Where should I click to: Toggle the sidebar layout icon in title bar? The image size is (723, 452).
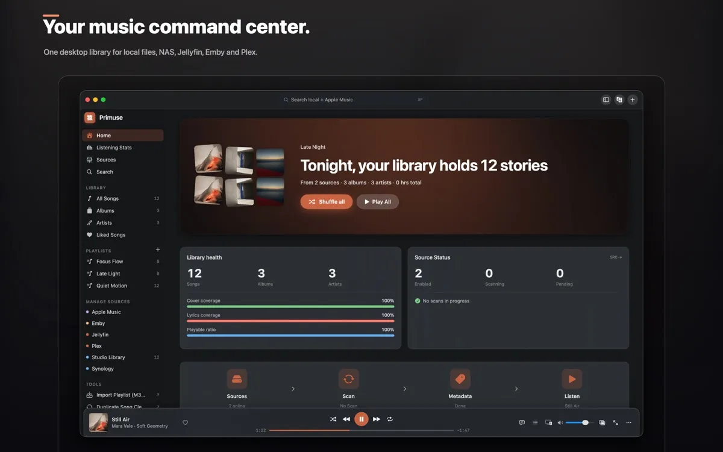(606, 99)
